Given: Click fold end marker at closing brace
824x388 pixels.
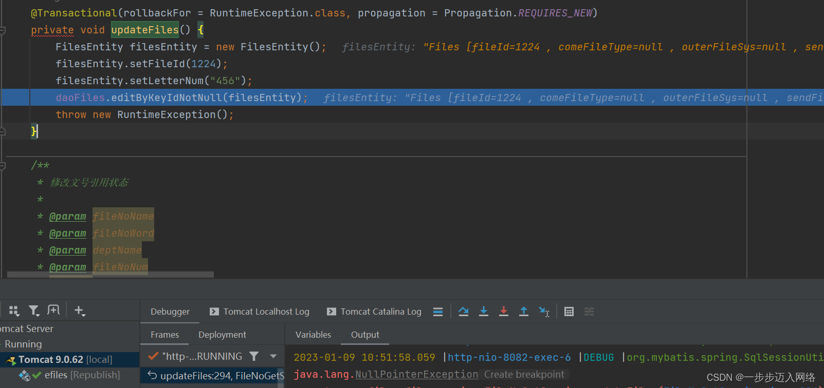Looking at the screenshot, I should [x=3, y=131].
